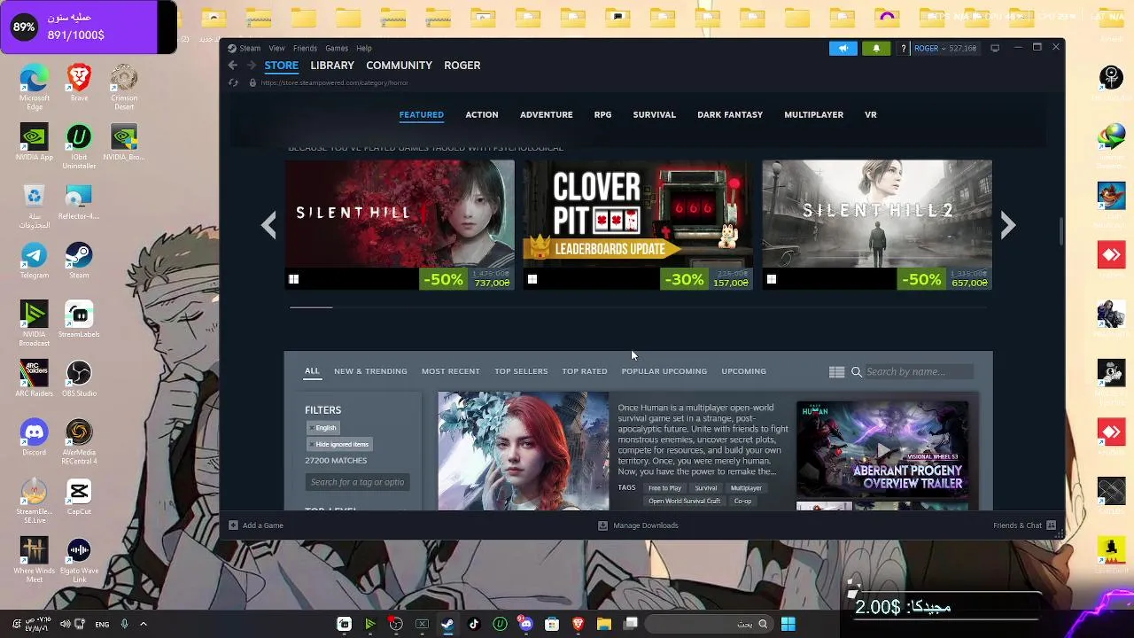Select the RPG category tab
Image resolution: width=1134 pixels, height=638 pixels.
602,114
